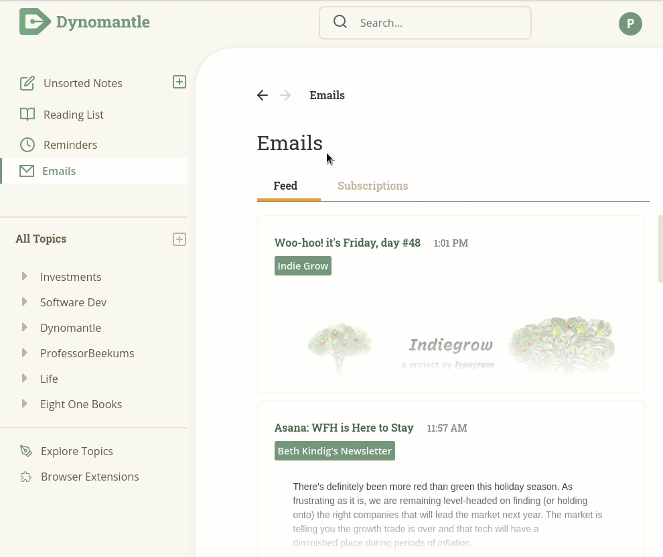Expand the ProfessorBeekums topic arrow
Viewport: 663px width, 557px height.
25,353
